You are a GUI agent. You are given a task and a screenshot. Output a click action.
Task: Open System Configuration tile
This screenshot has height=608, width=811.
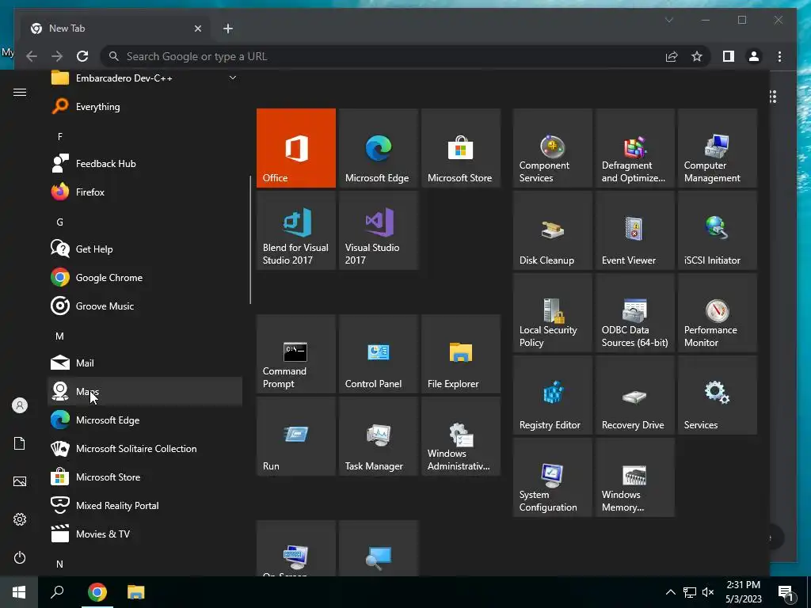coord(552,477)
